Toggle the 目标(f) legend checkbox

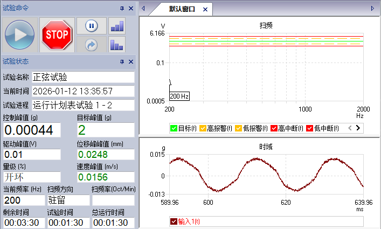174,128
